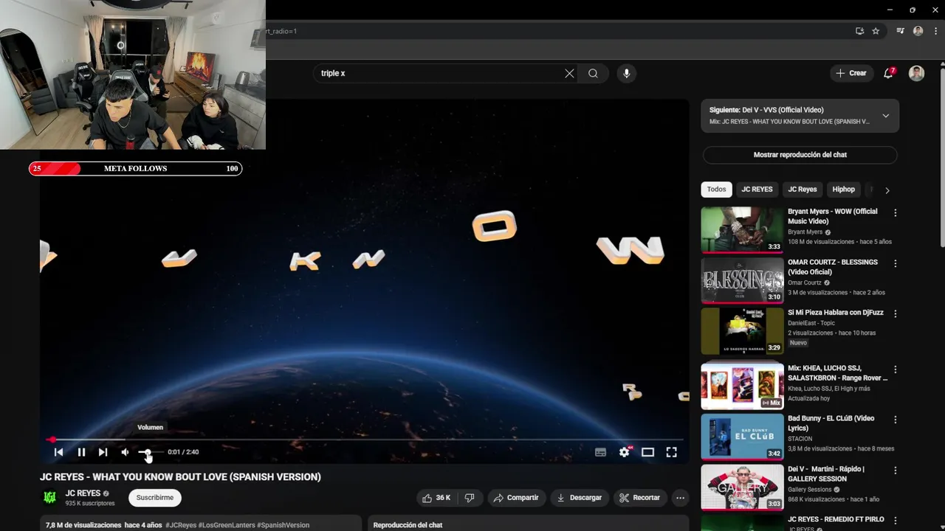Open browser media control icon
The height and width of the screenshot is (531, 945).
900,31
